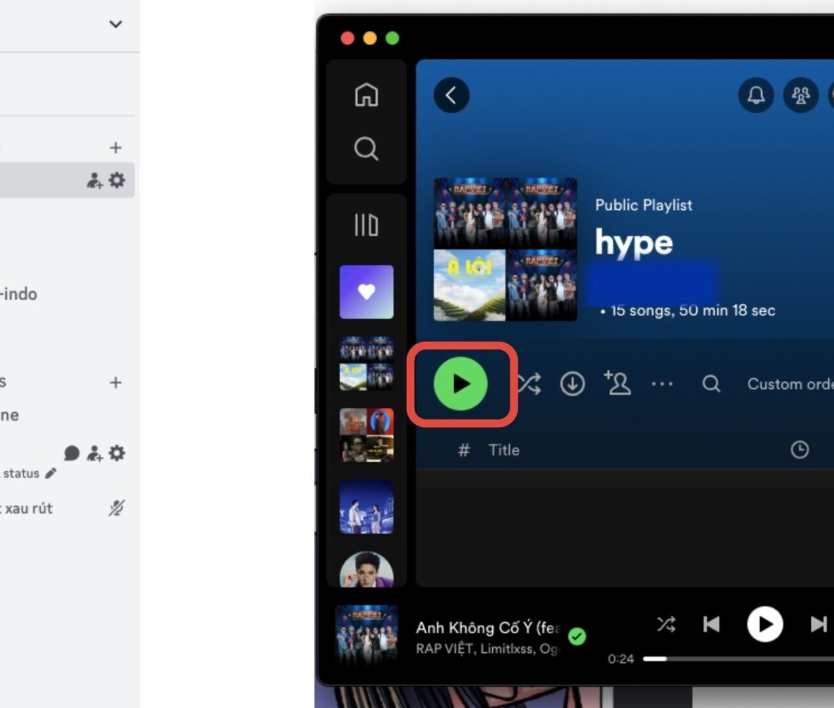
Task: Search within the hype playlist
Action: [711, 384]
